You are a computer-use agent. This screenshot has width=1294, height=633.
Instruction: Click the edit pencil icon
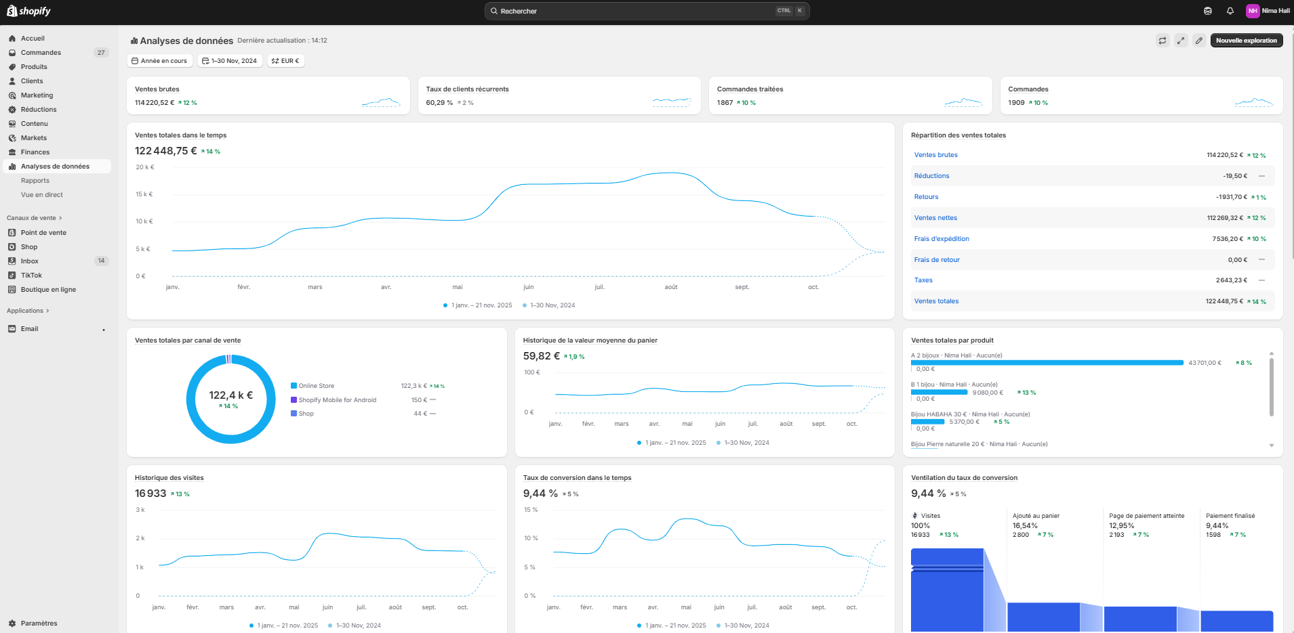[1199, 41]
